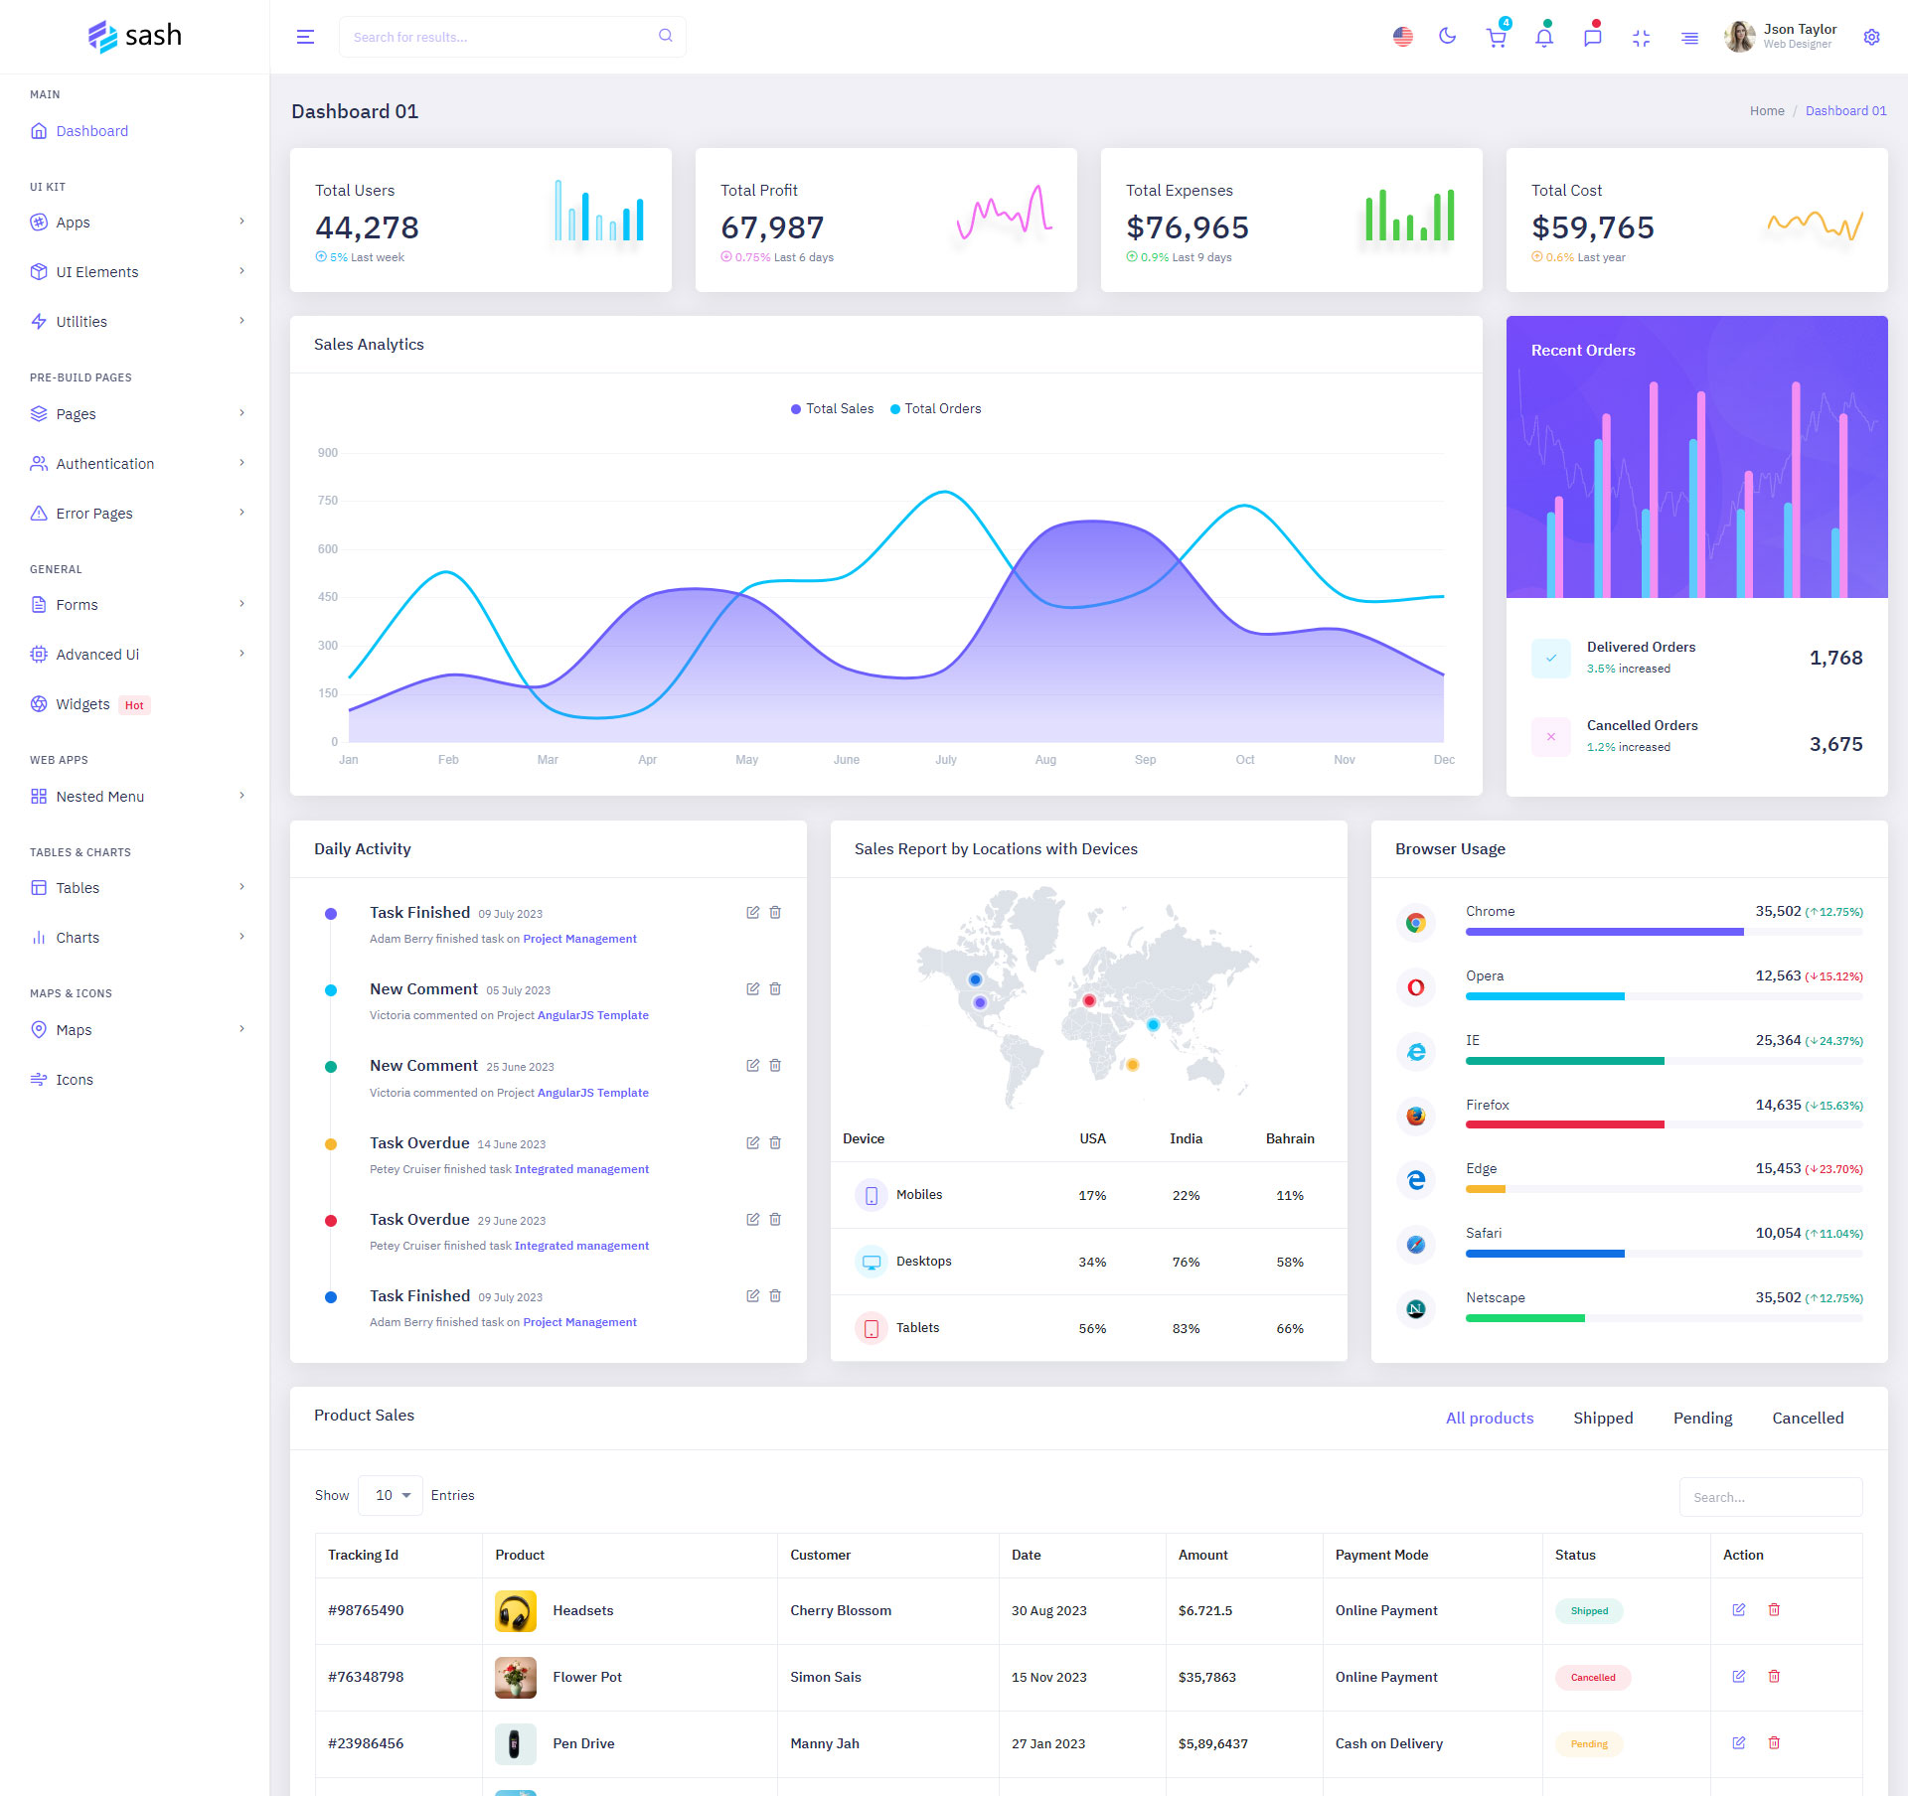Click the notifications bell icon
The height and width of the screenshot is (1796, 1908).
[1543, 38]
